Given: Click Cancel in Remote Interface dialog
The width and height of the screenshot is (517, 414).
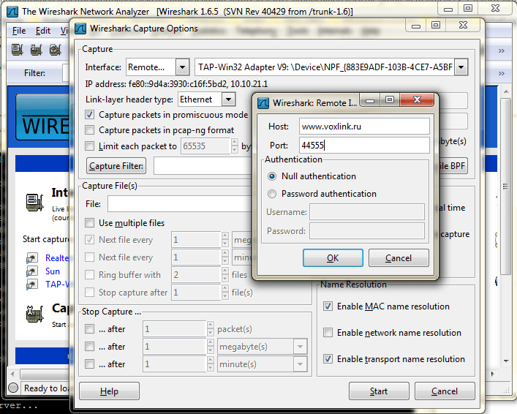Looking at the screenshot, I should coord(399,258).
